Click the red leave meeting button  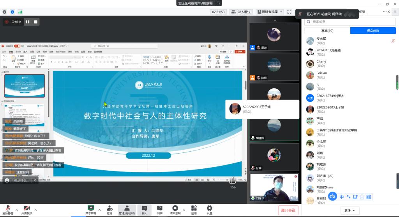[x=288, y=210]
